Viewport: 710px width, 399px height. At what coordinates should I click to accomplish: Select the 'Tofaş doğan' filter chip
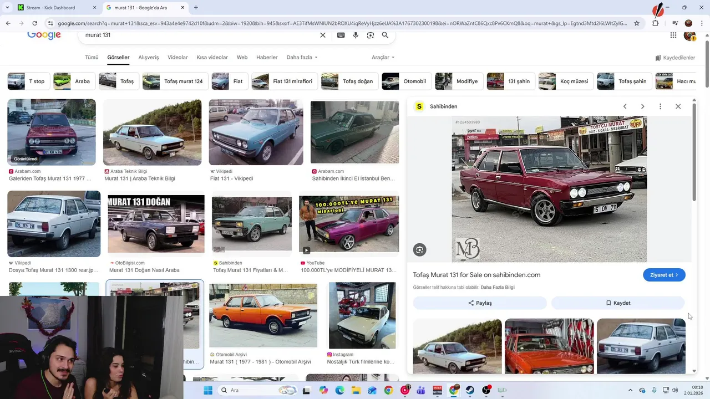click(349, 81)
